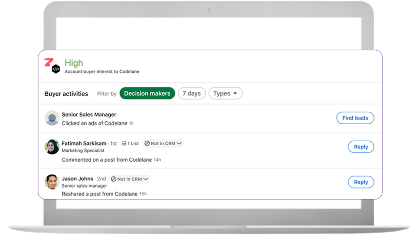
Task: Click the 1 List label for Fatimah
Action: point(133,143)
